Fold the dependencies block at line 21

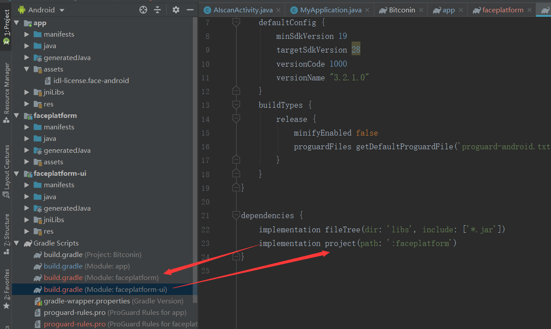(236, 216)
